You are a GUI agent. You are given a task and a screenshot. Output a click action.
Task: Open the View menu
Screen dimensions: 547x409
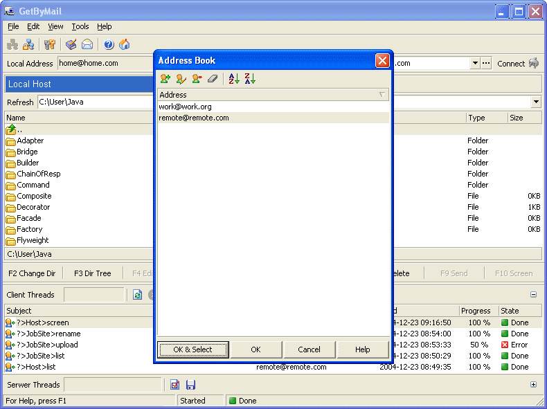pyautogui.click(x=55, y=26)
